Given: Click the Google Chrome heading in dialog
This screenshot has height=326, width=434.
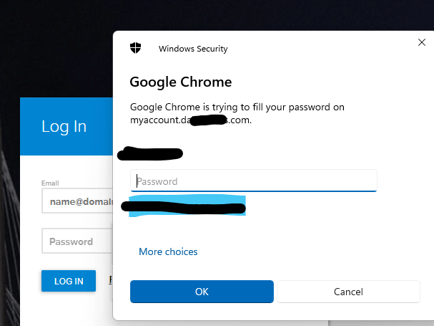Looking at the screenshot, I should tap(180, 82).
